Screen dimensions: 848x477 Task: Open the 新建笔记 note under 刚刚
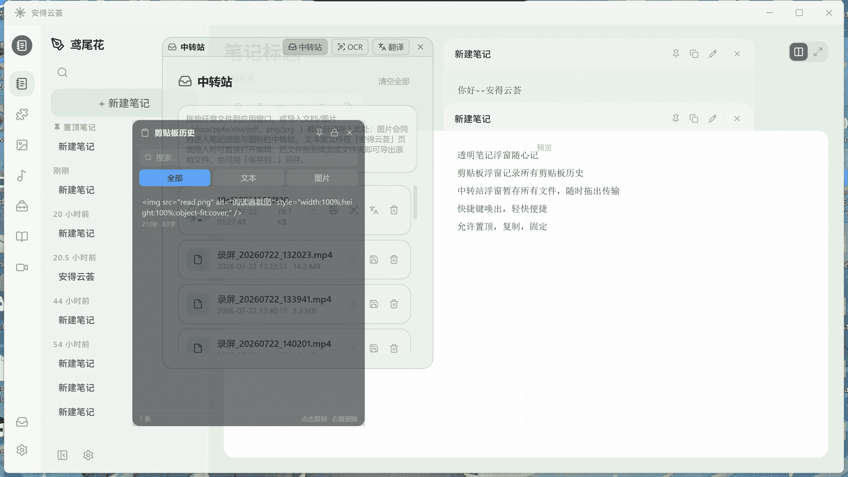pyautogui.click(x=76, y=190)
